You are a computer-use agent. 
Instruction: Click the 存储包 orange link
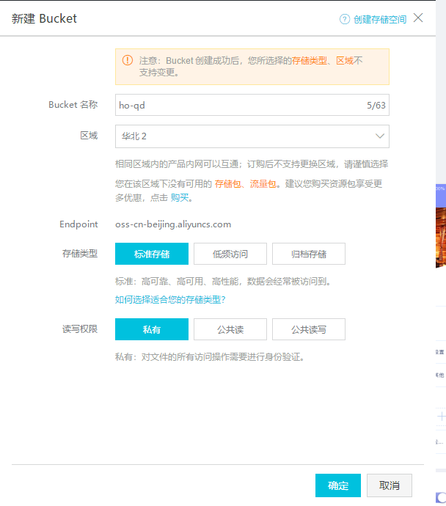click(227, 184)
